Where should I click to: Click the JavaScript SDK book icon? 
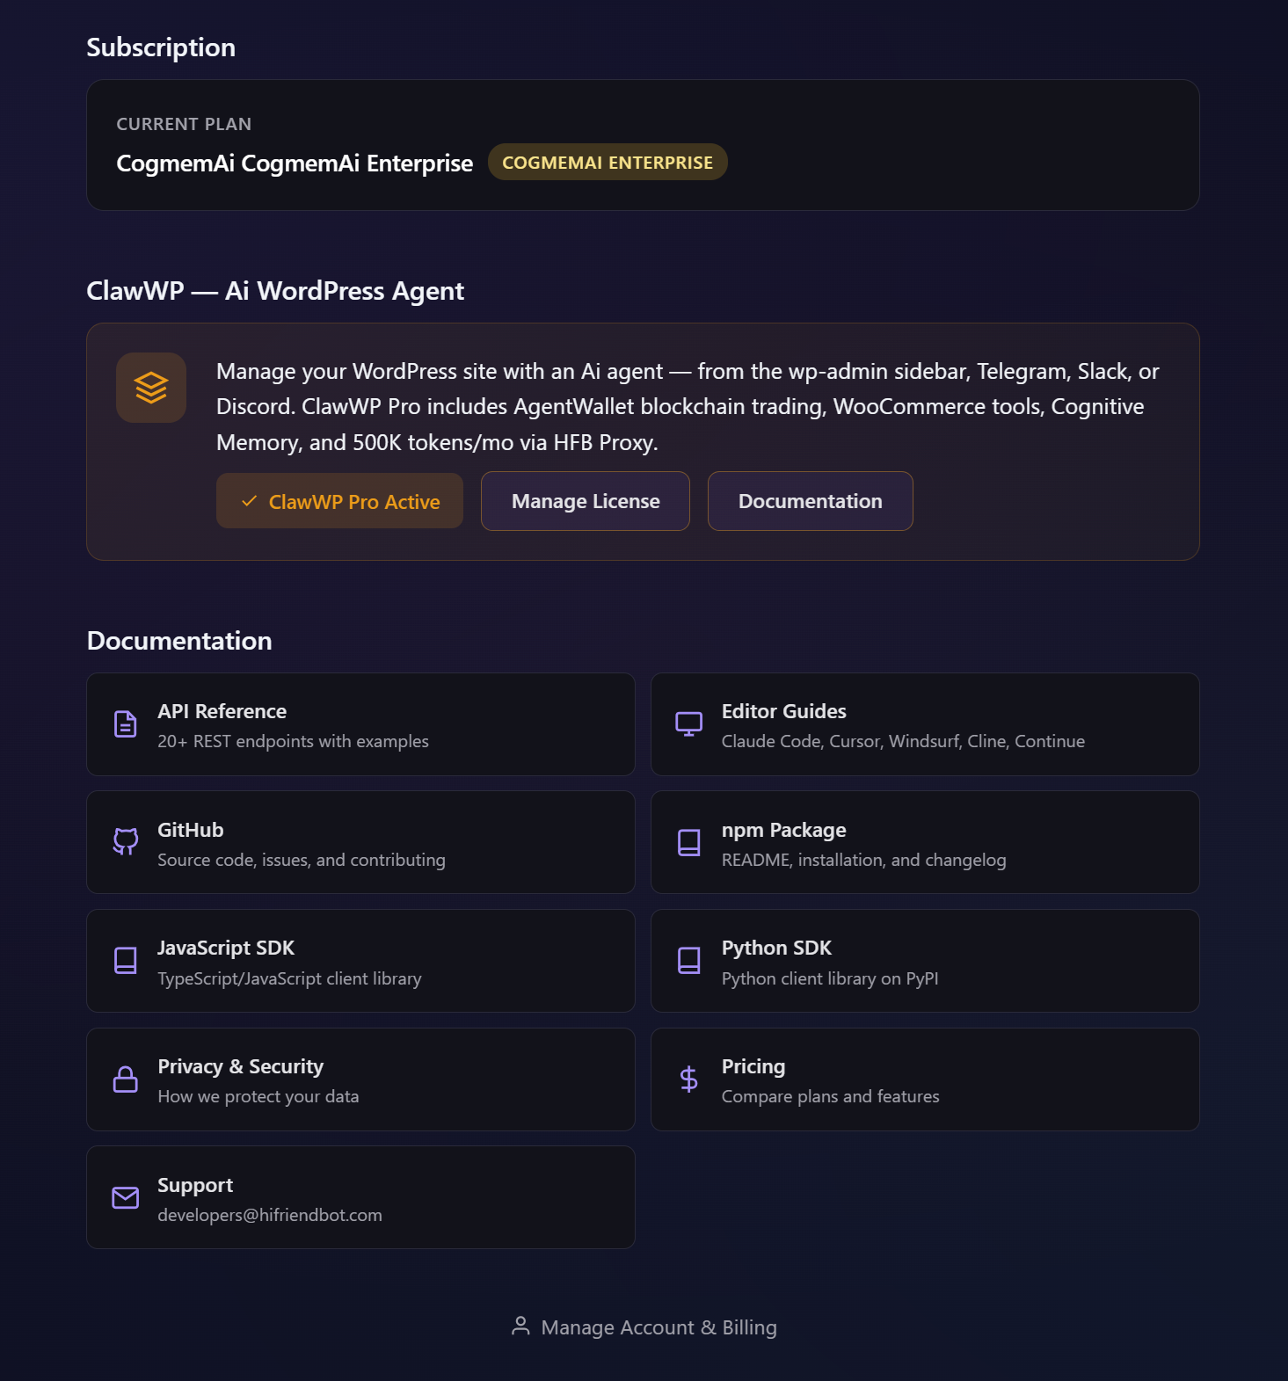(126, 960)
